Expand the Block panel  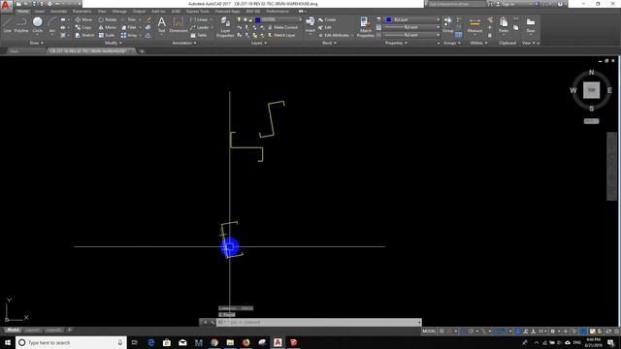pyautogui.click(x=329, y=43)
